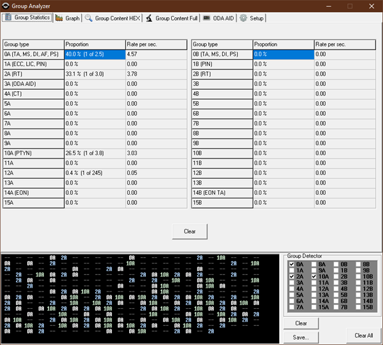Click the ODA AID tab icon
383x345 pixels.
[x=207, y=18]
